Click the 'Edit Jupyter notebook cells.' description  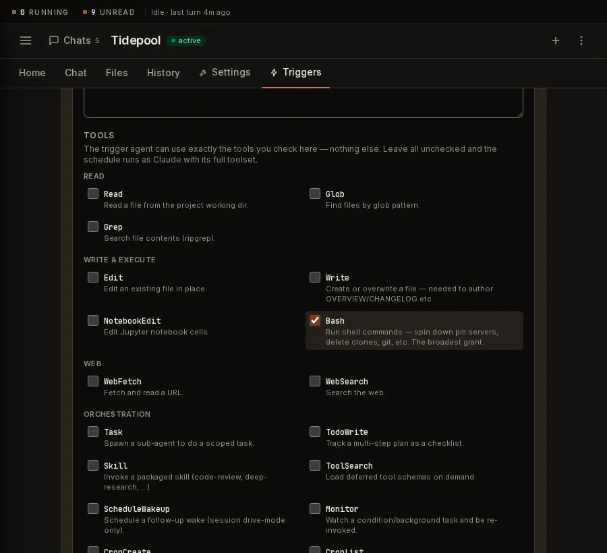[156, 332]
